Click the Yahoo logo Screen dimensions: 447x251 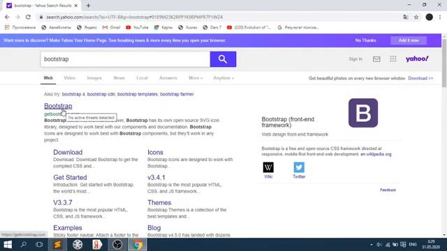point(417,59)
